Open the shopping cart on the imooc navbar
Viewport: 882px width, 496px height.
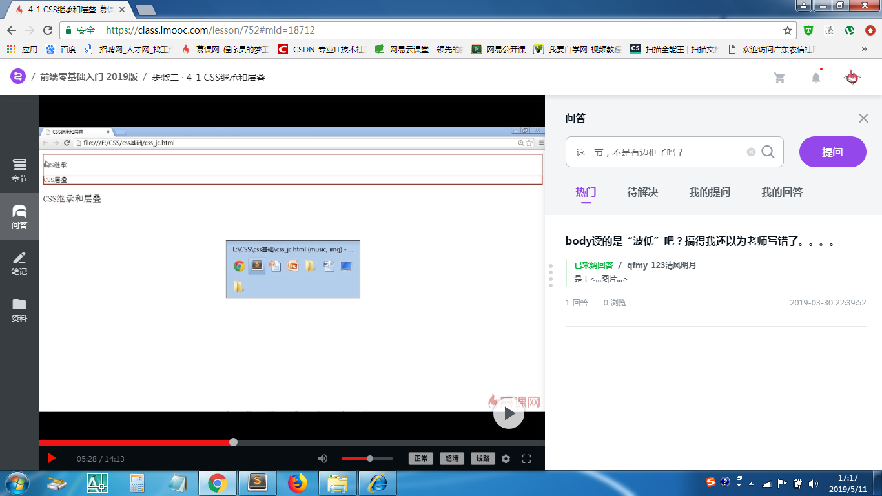point(779,77)
